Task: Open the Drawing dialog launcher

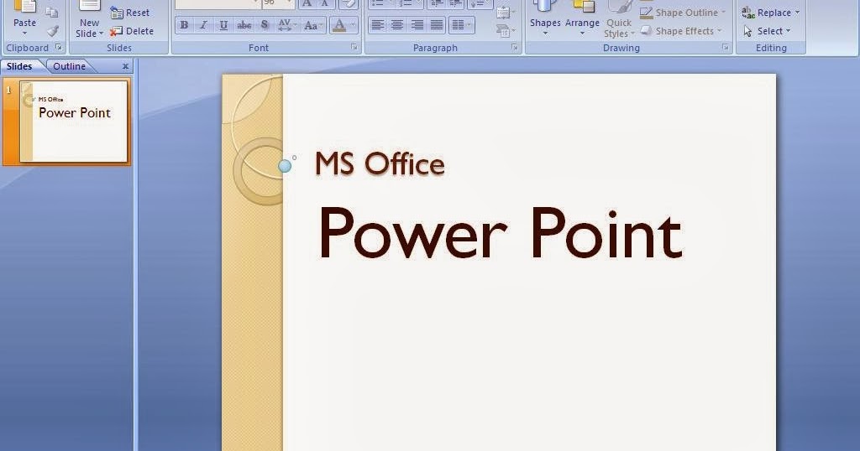Action: pos(726,48)
